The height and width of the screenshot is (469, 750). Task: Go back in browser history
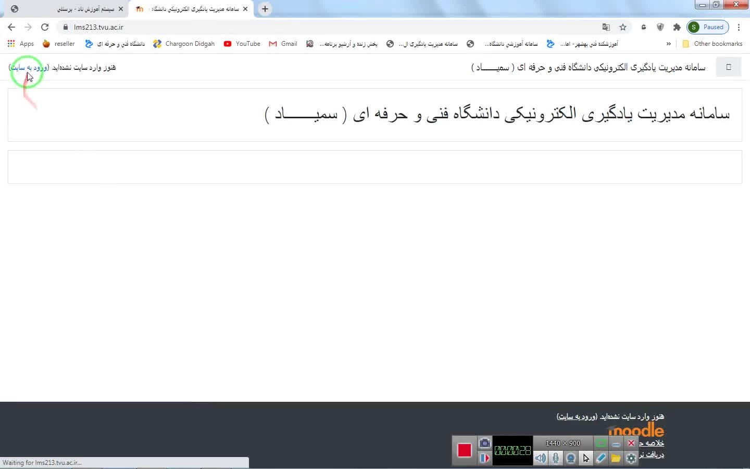11,27
